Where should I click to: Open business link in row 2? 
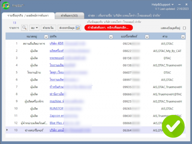click(x=56, y=51)
